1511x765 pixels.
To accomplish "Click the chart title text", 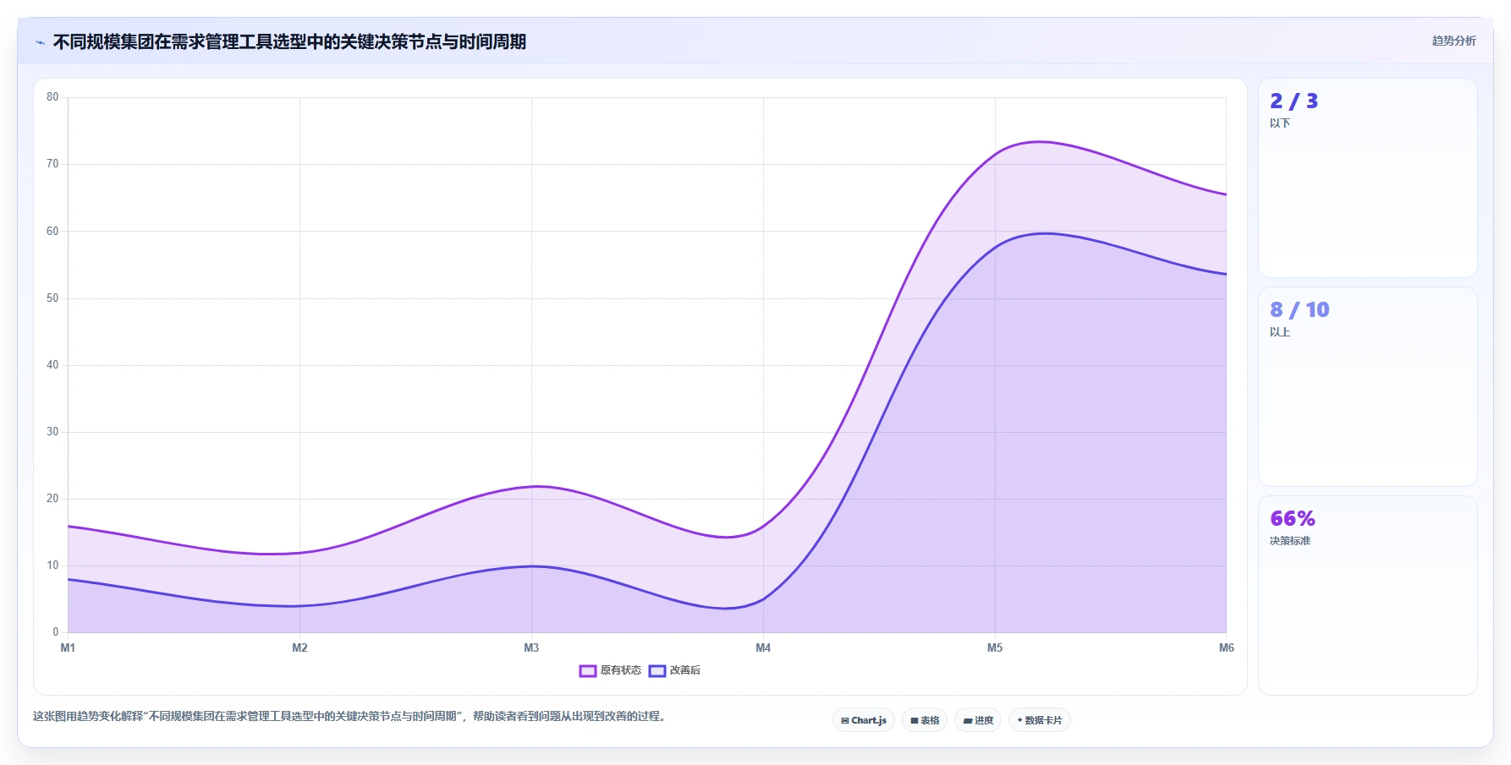I will pyautogui.click(x=289, y=42).
